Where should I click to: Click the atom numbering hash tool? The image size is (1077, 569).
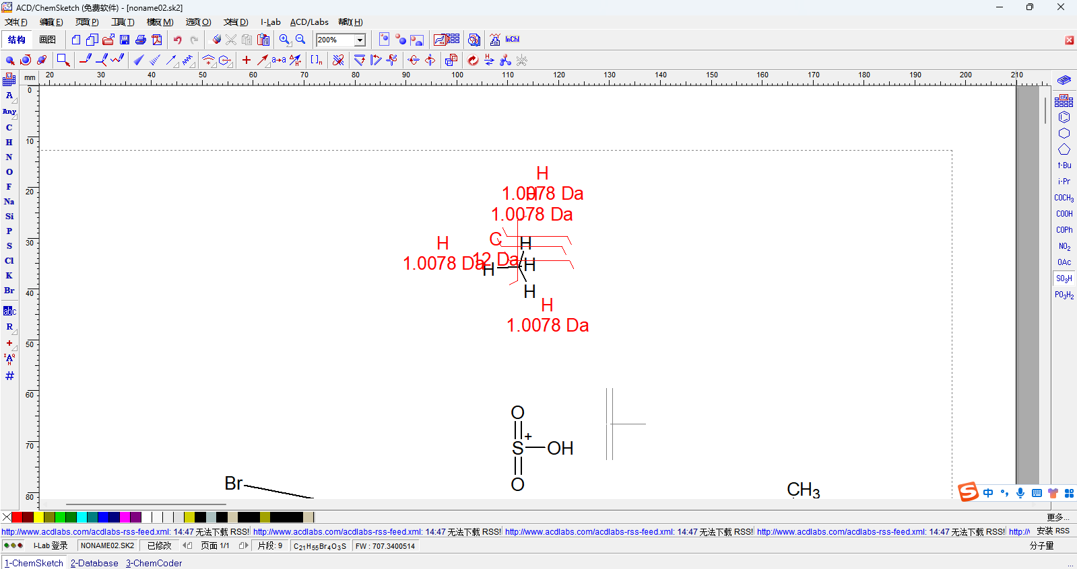9,375
